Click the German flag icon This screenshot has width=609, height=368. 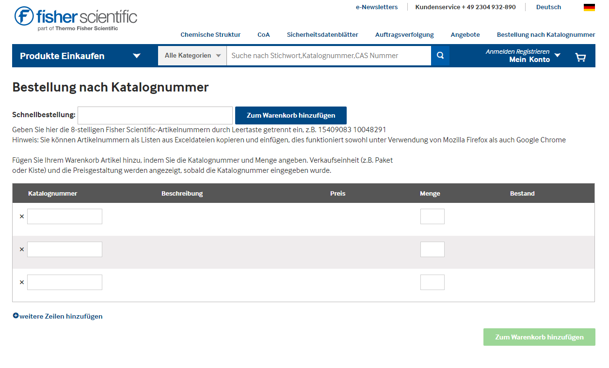(589, 7)
